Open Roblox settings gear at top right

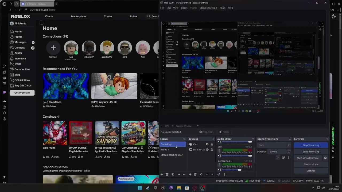click(x=334, y=16)
